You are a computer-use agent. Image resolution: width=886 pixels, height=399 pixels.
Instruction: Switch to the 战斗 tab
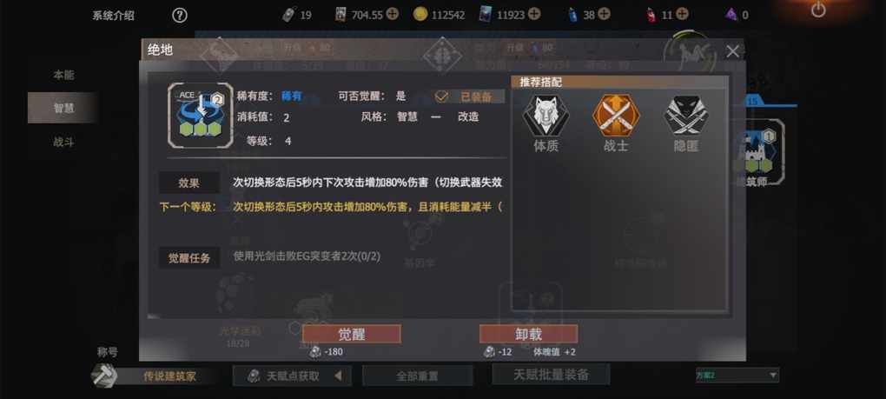(x=63, y=142)
